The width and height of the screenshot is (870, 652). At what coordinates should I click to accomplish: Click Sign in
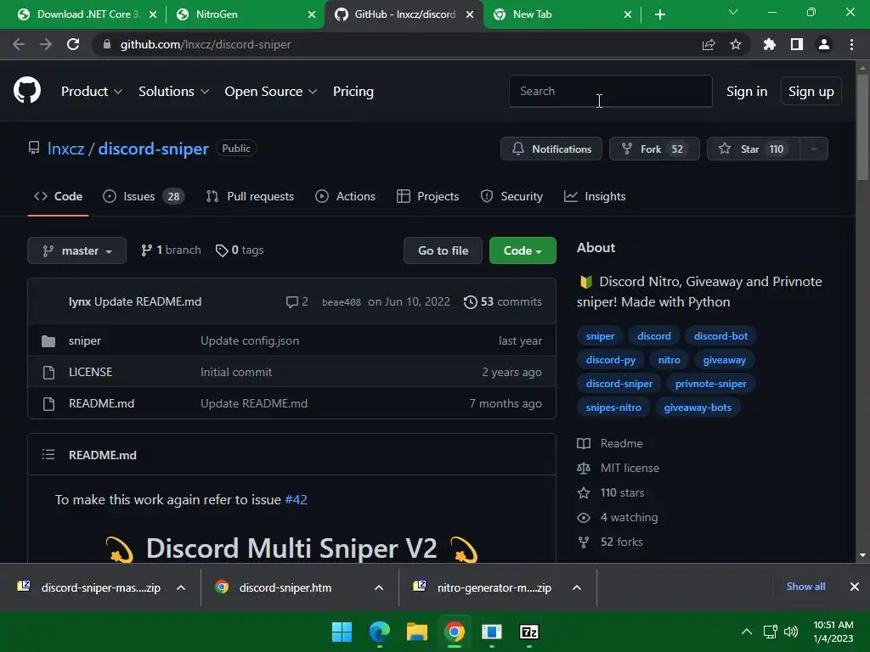[747, 92]
